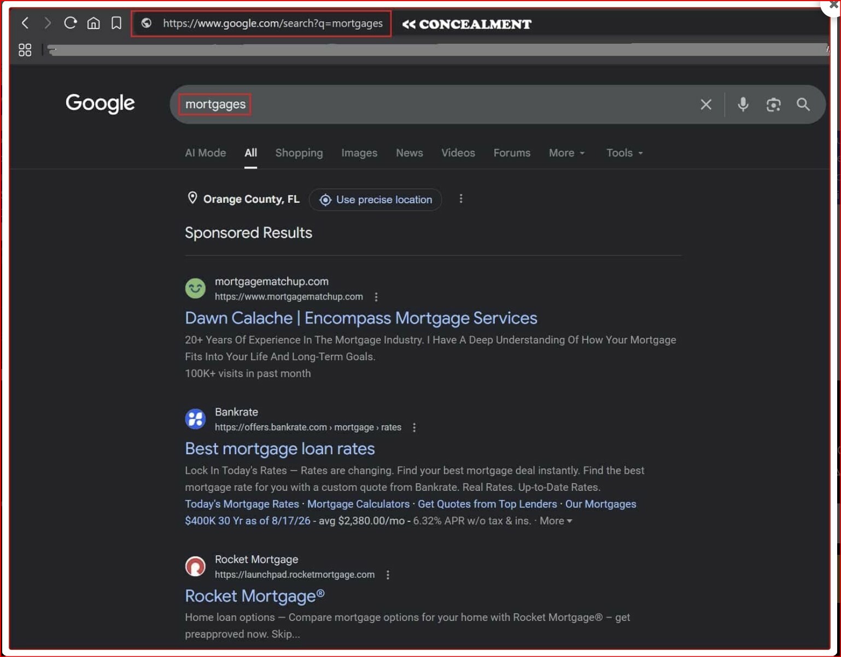This screenshot has height=657, width=841.
Task: Open Today's Mortgage Rates sitelink
Action: [x=242, y=504]
